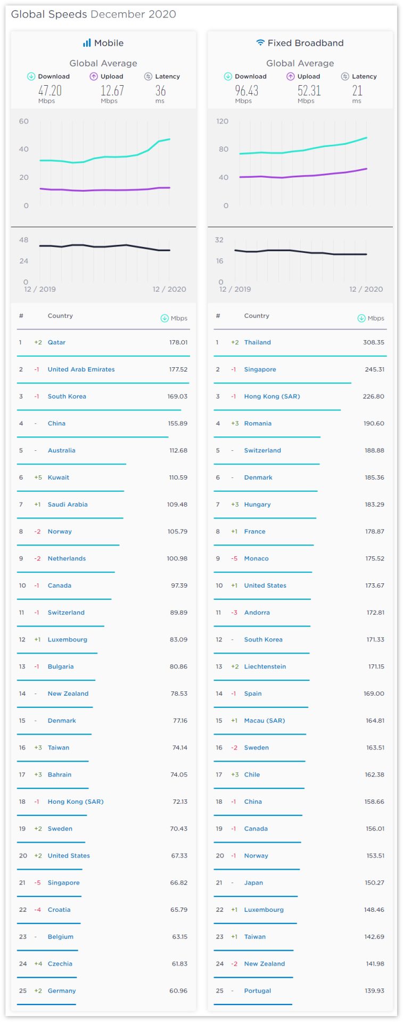The width and height of the screenshot is (403, 1022).
Task: Open United Arab Emirates mobile entry
Action: [x=81, y=369]
